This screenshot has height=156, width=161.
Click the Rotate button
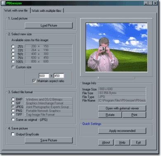110,115
